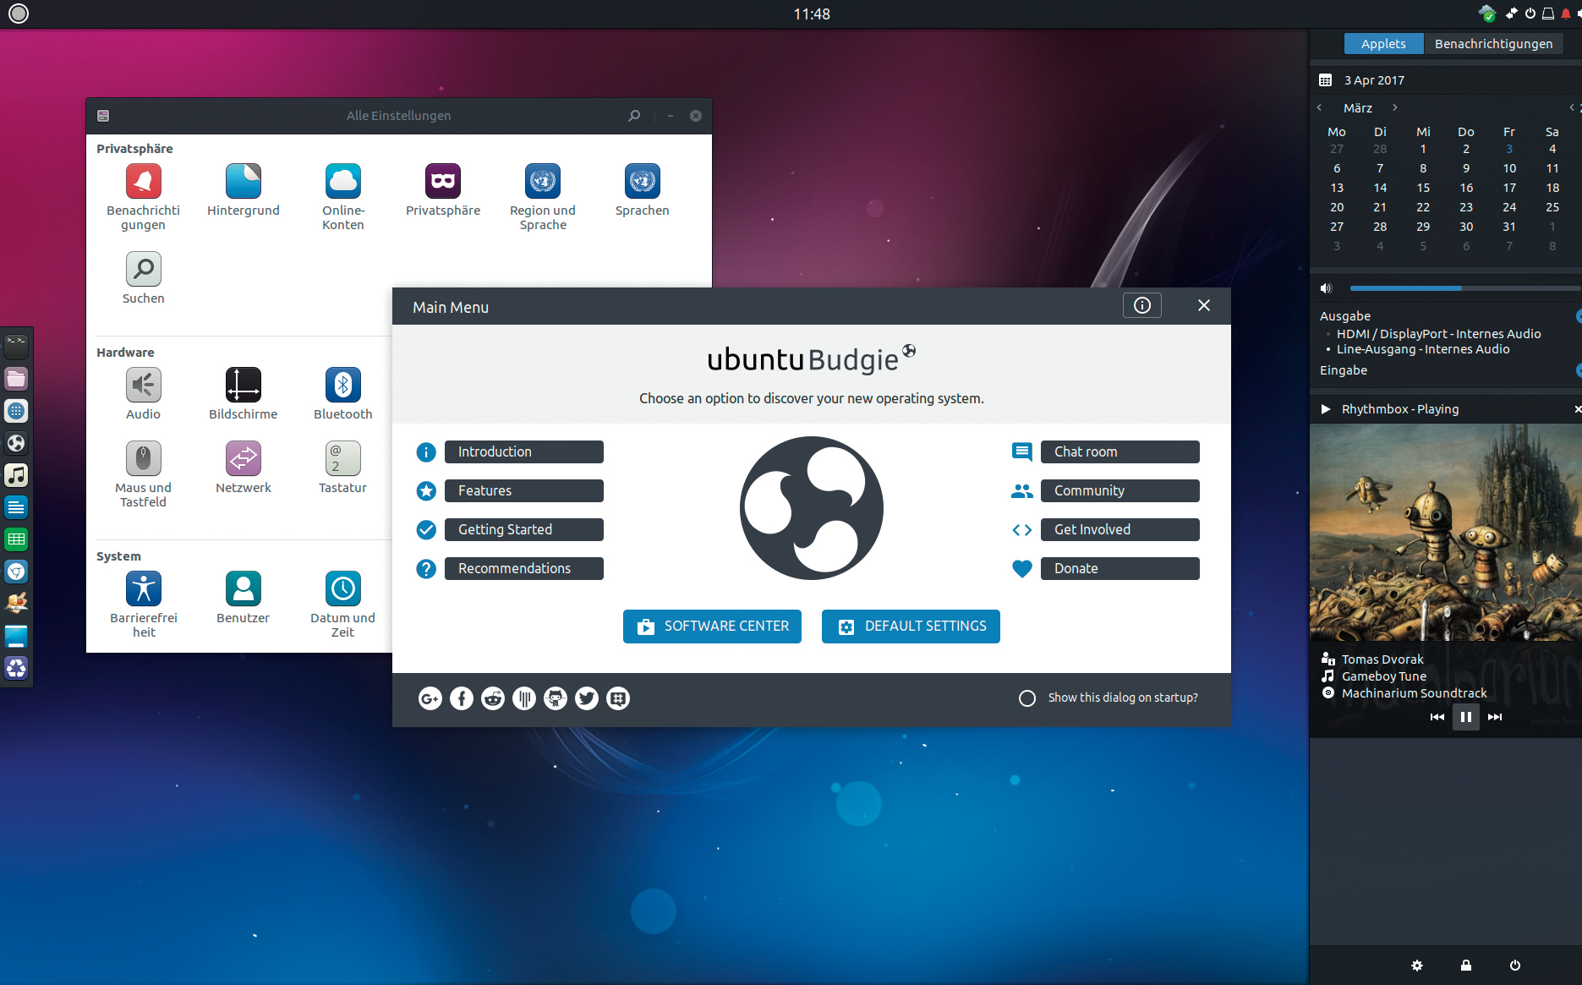Open the Reddit link in welcome footer
The width and height of the screenshot is (1582, 985).
coord(493,698)
